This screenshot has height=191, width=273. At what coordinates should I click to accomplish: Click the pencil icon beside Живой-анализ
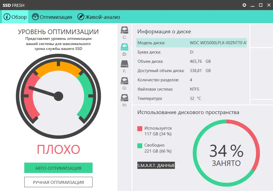click(81, 17)
